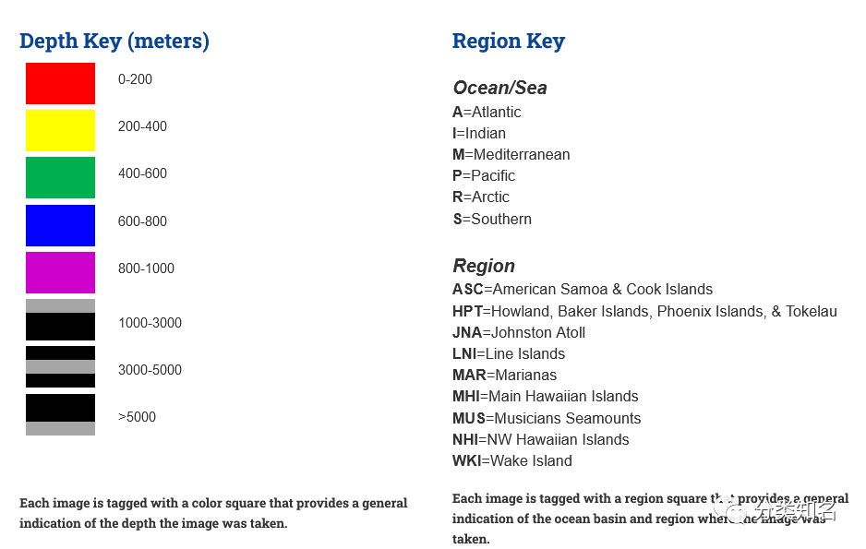Click the Depth Key (meters) heading

click(x=114, y=42)
